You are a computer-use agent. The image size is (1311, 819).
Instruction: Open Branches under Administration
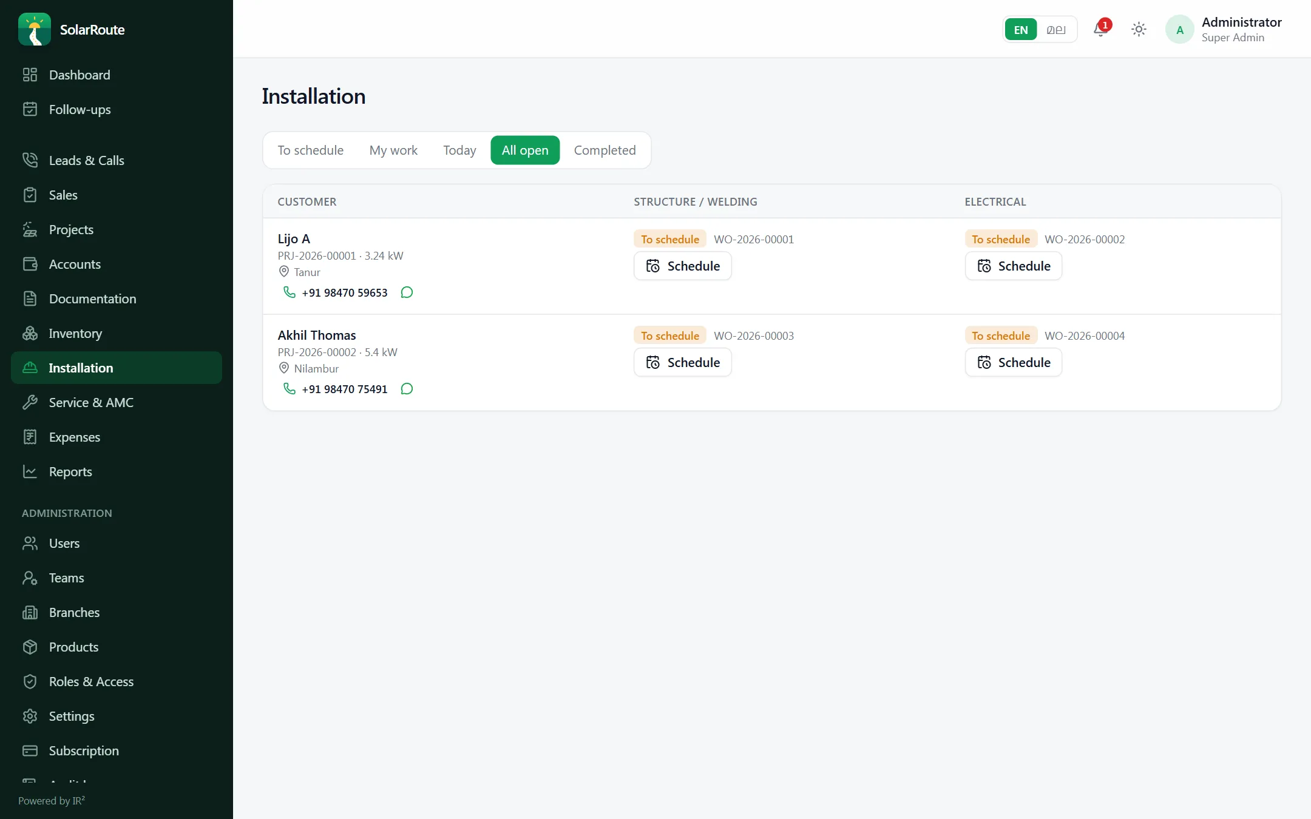(117, 612)
